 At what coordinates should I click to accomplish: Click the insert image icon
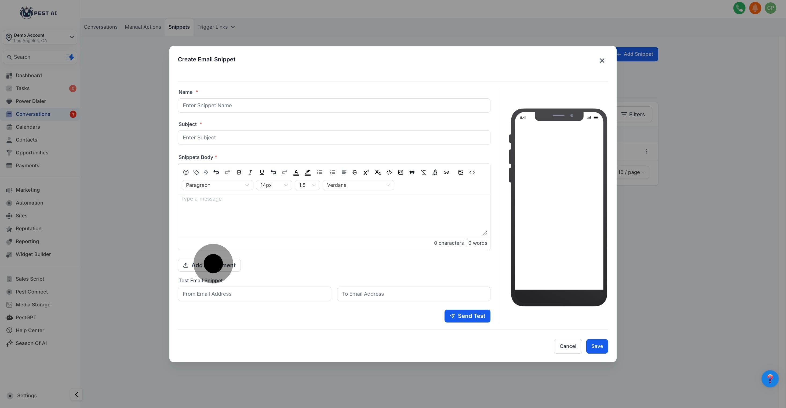pos(460,172)
